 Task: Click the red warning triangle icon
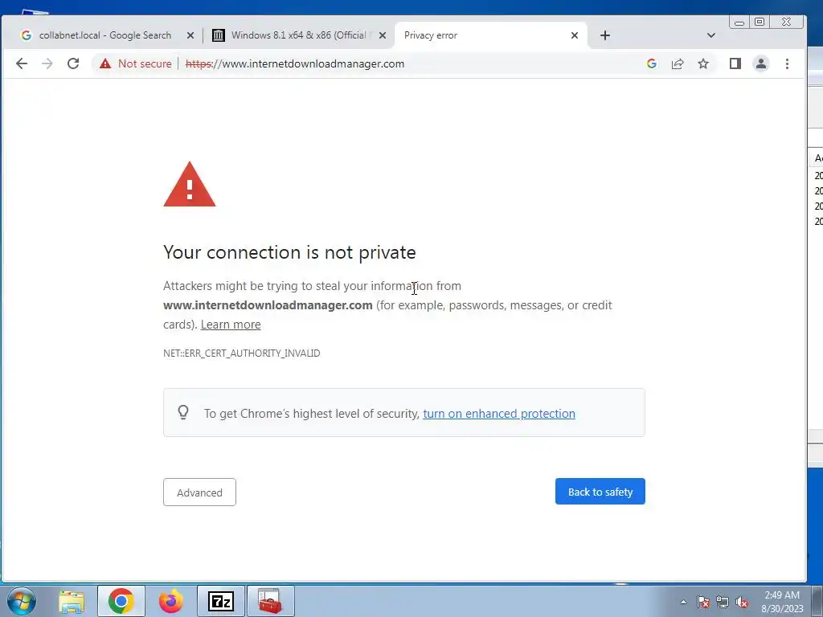pyautogui.click(x=190, y=184)
